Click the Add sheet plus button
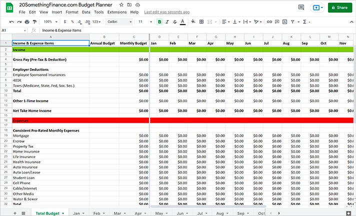 tap(15, 214)
